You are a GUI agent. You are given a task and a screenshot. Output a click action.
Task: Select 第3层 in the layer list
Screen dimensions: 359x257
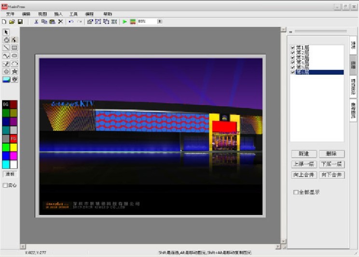click(303, 58)
